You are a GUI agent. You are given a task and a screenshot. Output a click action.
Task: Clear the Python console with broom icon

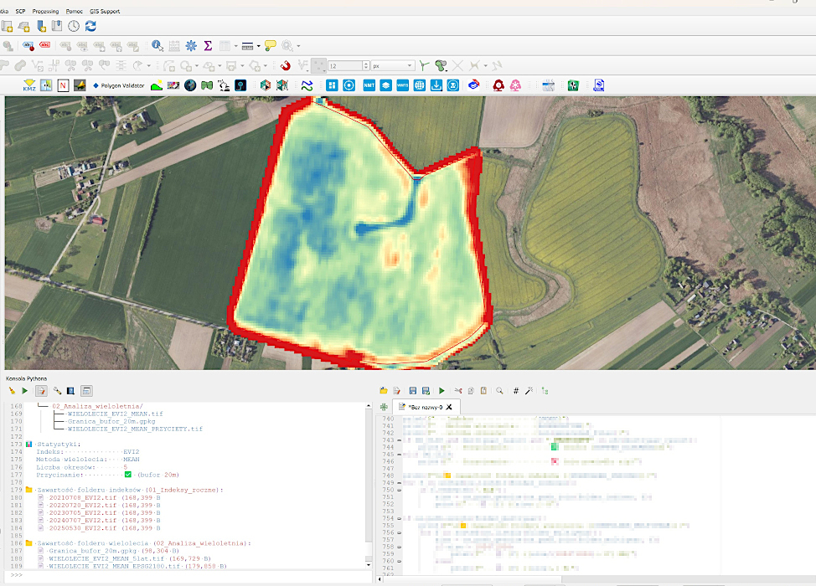(12, 390)
